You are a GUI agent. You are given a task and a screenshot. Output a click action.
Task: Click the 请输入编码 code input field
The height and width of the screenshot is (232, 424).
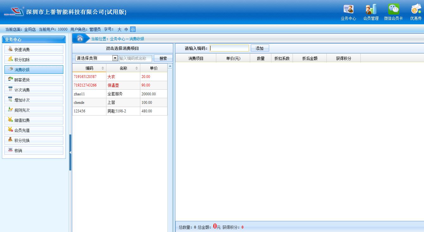coord(229,48)
